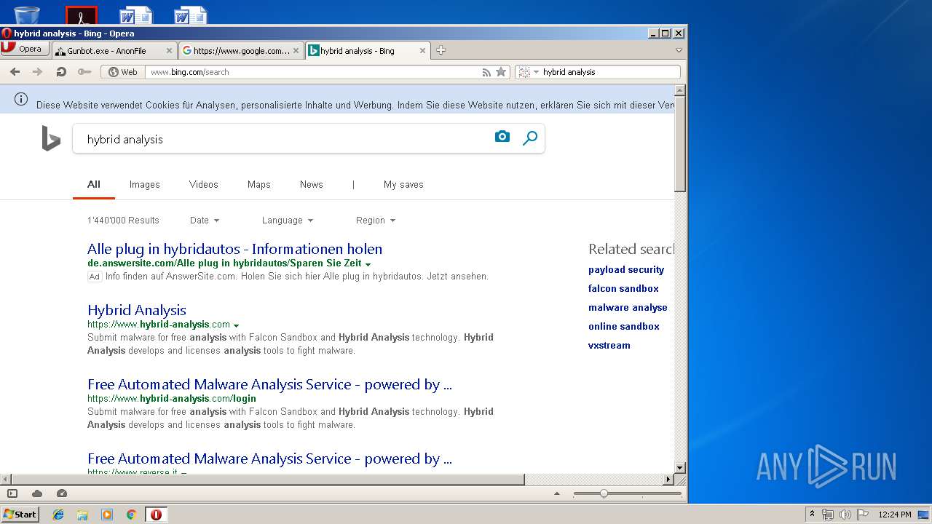Toggle Opera Turbo speedometer icon
Screen dimensions: 932x524
pos(62,493)
